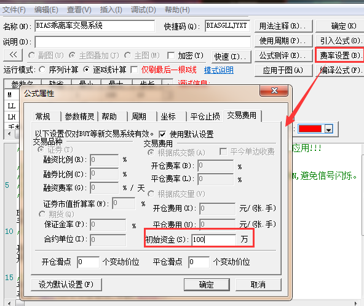Confirm dialog with 确定 button
Image resolution: width=364 pixels, height=306 pixels.
[207, 284]
